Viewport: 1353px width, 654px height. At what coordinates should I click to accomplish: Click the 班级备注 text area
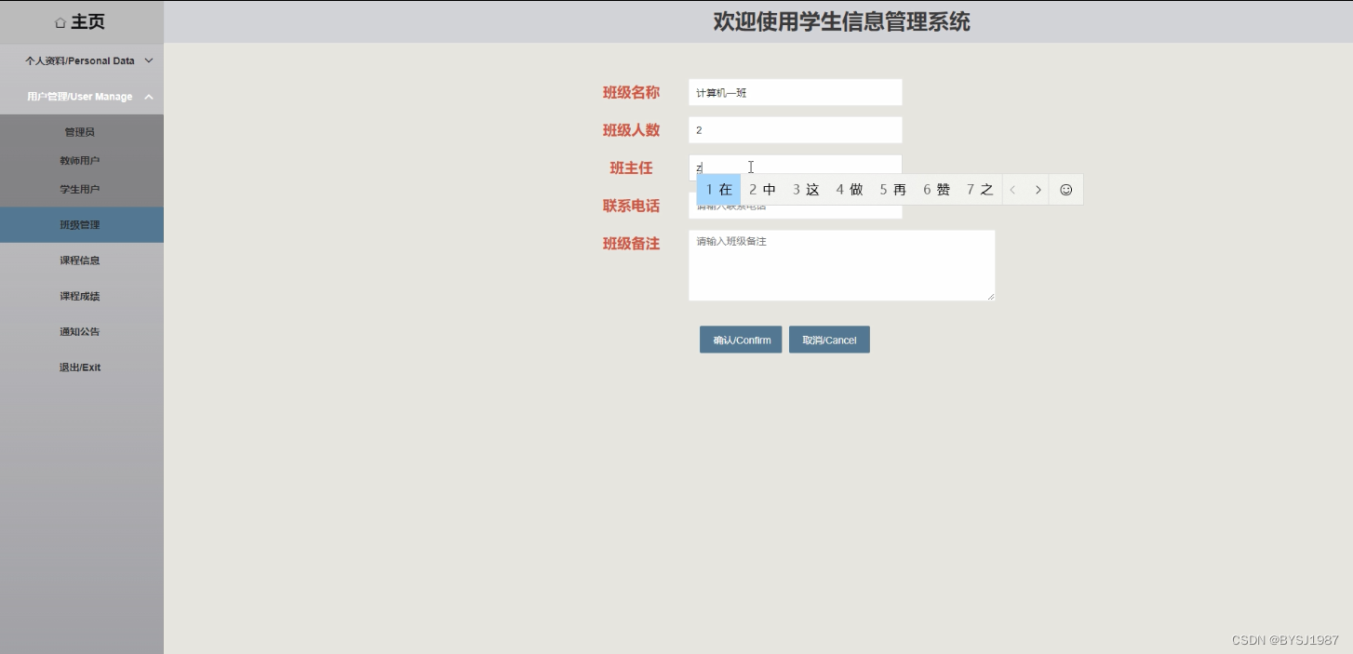click(x=842, y=265)
